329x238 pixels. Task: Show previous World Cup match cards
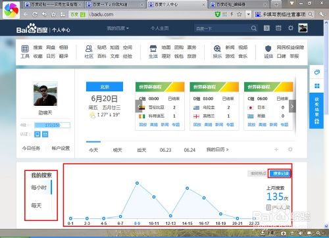tap(139, 107)
